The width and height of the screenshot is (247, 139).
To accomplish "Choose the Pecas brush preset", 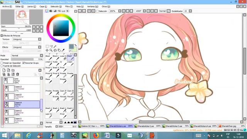I will click(x=49, y=81).
